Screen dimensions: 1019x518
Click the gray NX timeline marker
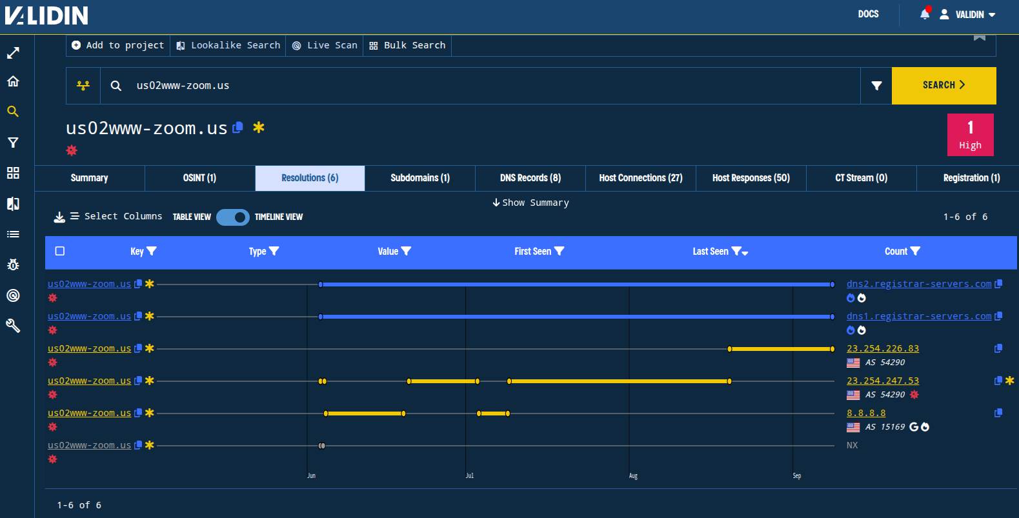click(x=322, y=446)
